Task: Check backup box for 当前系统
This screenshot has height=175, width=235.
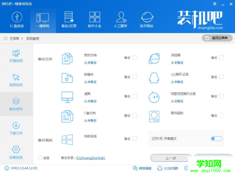Action: click(134, 138)
